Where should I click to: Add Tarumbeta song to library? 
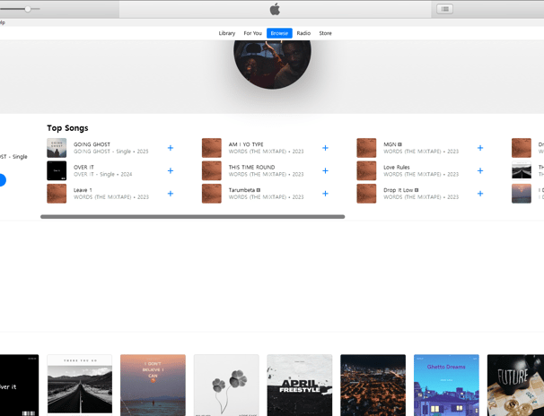click(x=325, y=194)
